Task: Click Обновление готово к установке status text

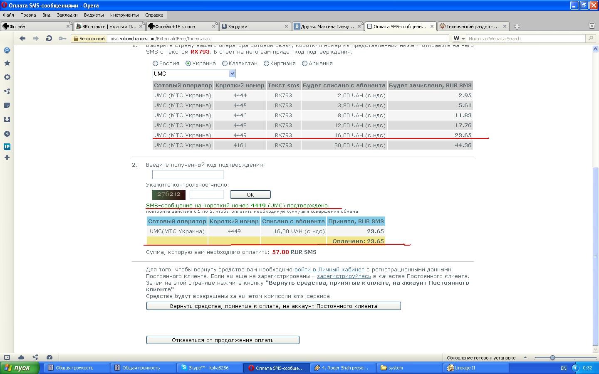Action: point(481,357)
